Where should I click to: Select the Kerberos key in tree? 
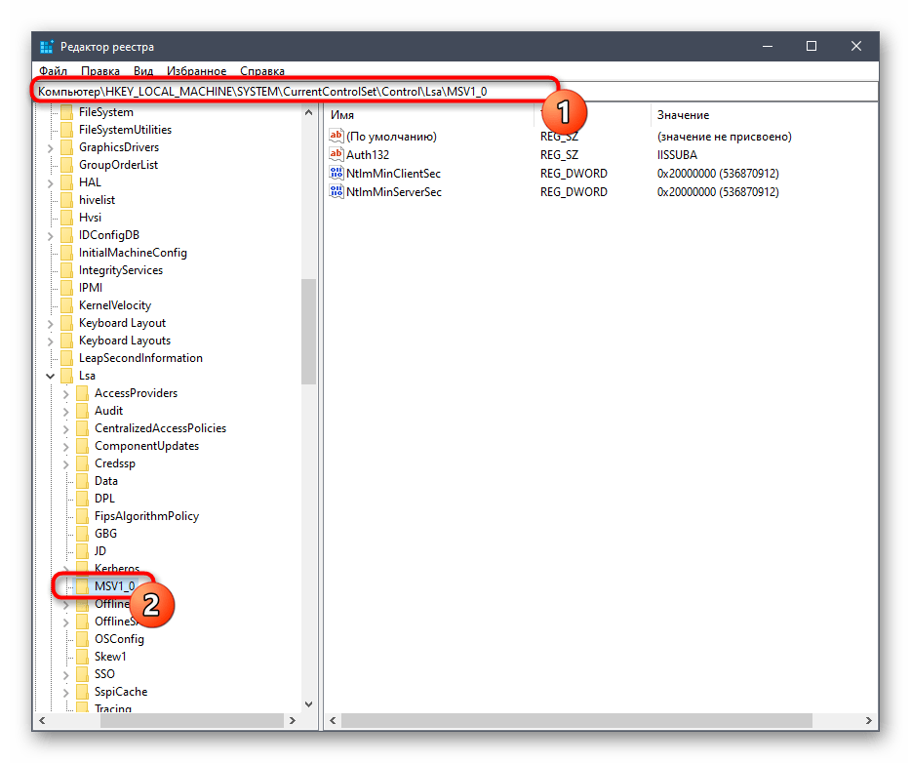[117, 569]
